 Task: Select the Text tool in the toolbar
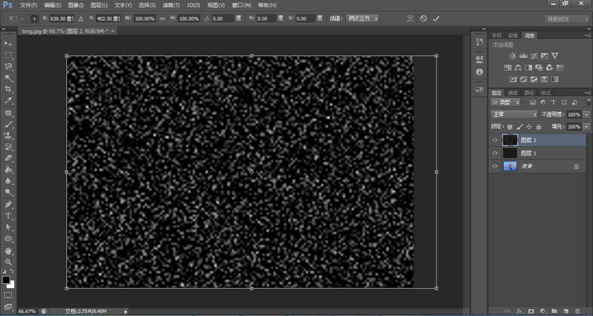(x=8, y=216)
